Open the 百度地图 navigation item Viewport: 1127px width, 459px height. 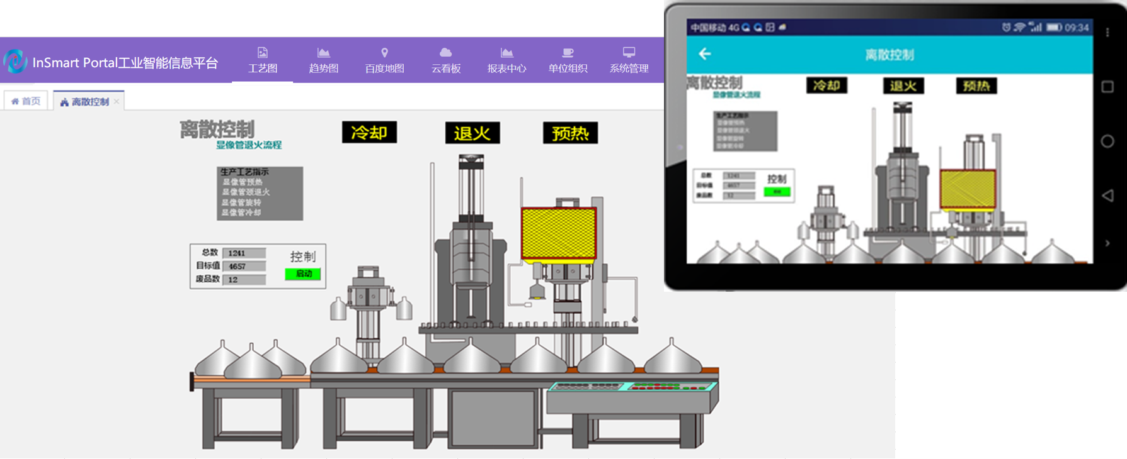pyautogui.click(x=384, y=60)
